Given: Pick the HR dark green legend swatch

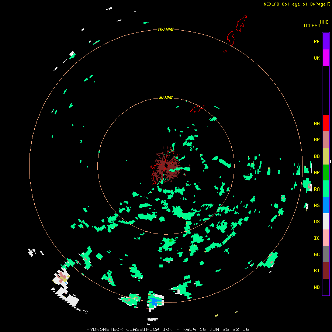Looking at the screenshot, I should pyautogui.click(x=326, y=173).
